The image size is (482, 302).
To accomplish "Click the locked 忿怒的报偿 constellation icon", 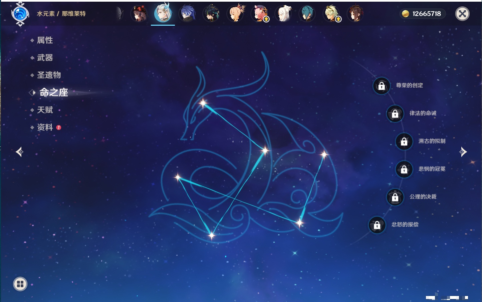I will pos(377,225).
